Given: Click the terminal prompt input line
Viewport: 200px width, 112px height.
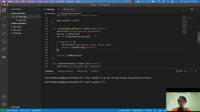Looking at the screenshot, I should coord(104,82).
